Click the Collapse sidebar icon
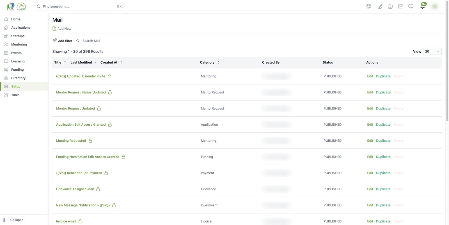The image size is (449, 225). click(x=5, y=220)
